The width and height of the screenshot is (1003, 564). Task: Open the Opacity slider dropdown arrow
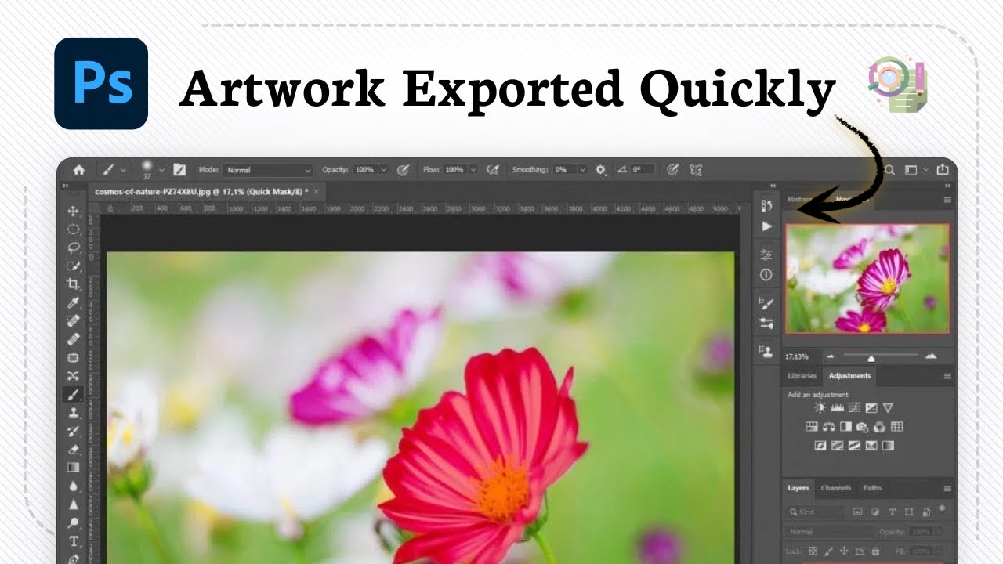point(383,169)
